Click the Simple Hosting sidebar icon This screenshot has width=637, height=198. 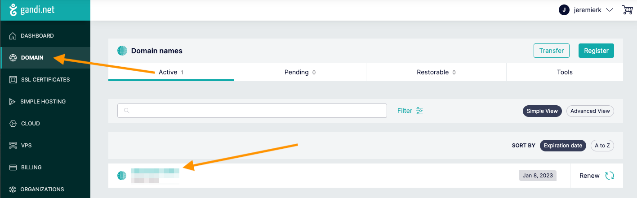coord(13,102)
